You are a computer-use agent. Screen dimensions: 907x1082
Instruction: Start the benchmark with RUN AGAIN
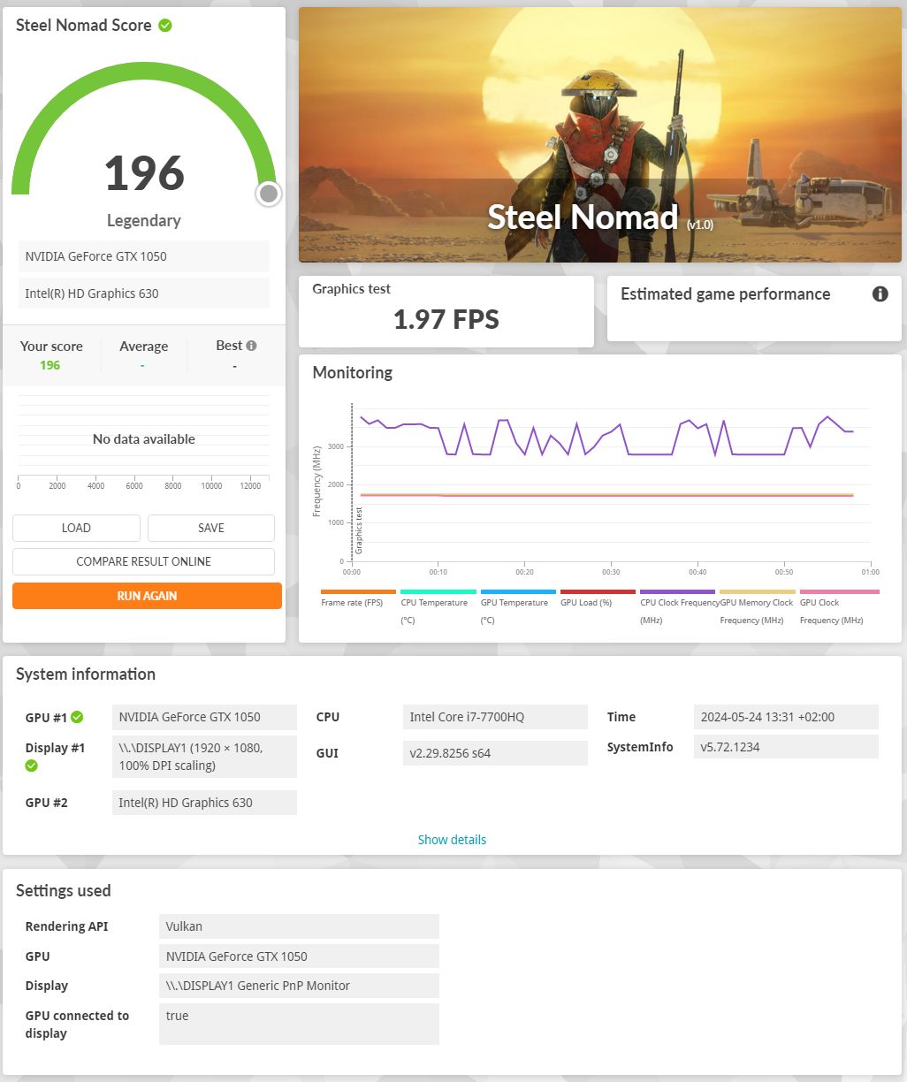tap(147, 596)
